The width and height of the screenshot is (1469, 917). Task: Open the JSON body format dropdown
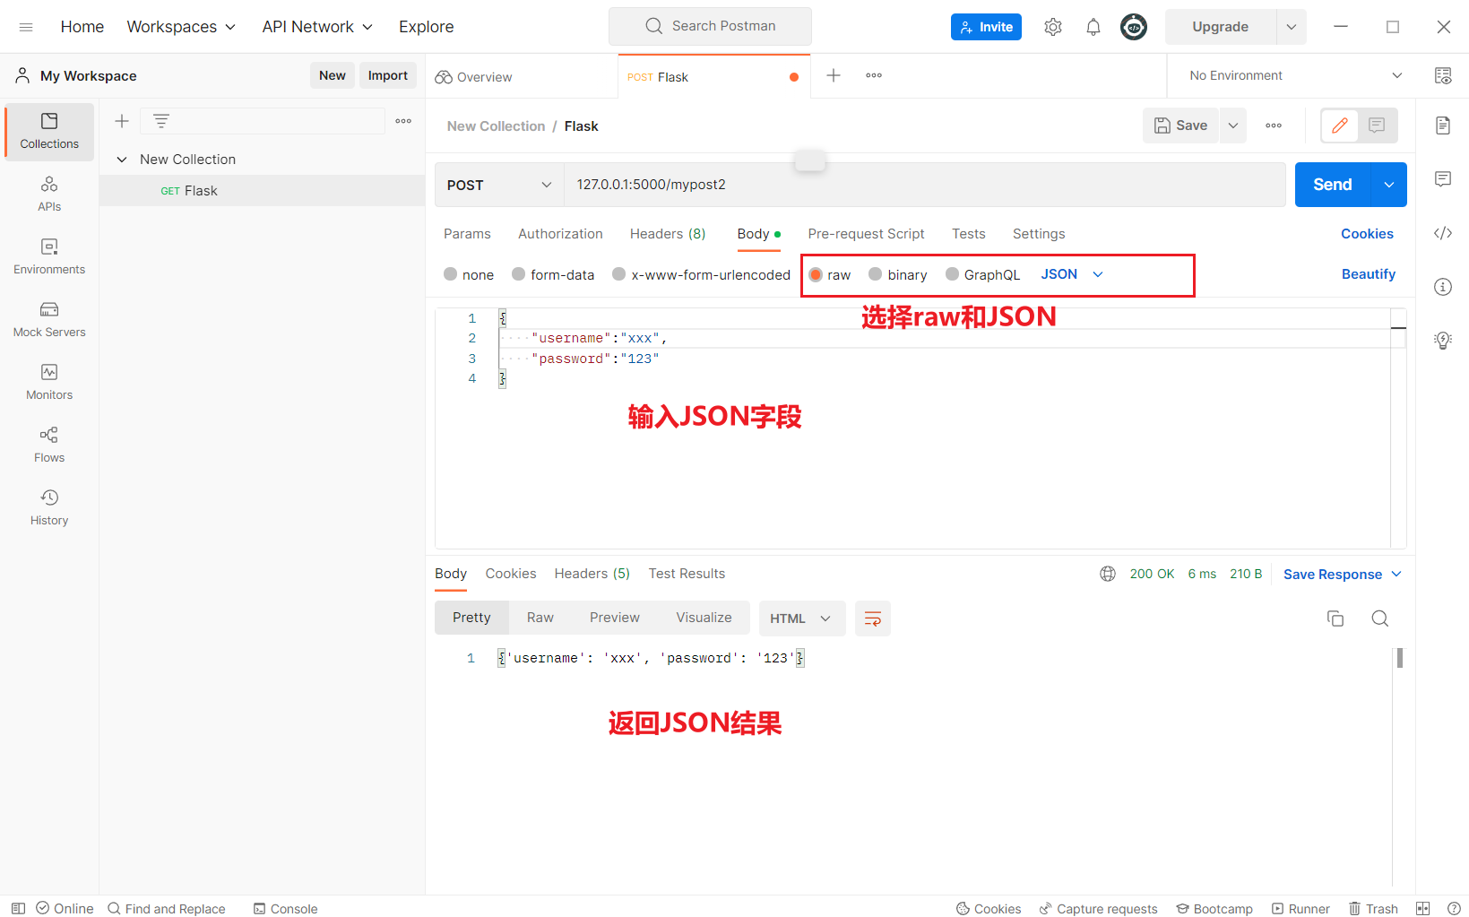1072,274
